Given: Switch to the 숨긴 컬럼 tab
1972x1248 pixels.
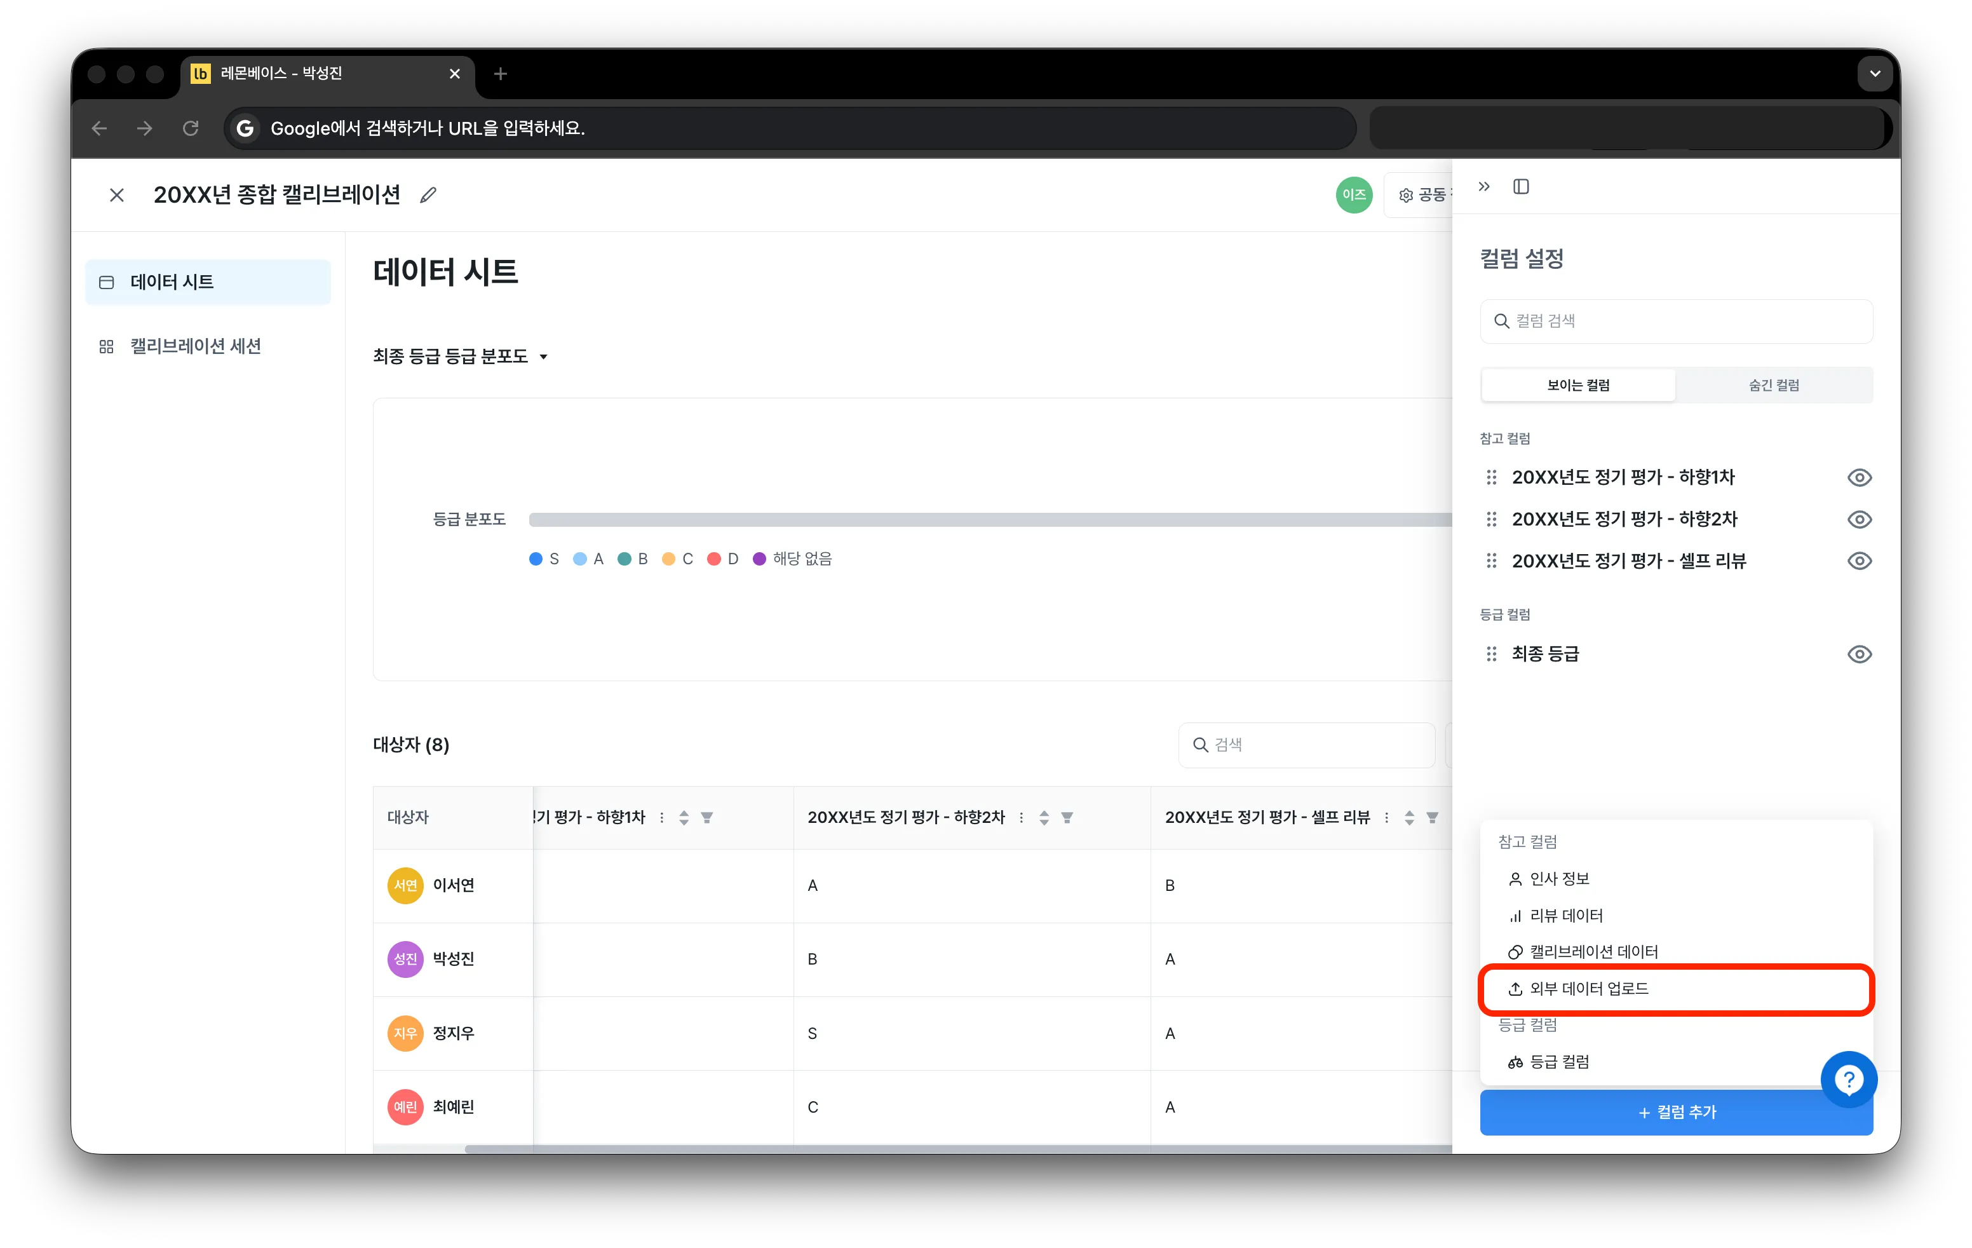Looking at the screenshot, I should [1774, 385].
